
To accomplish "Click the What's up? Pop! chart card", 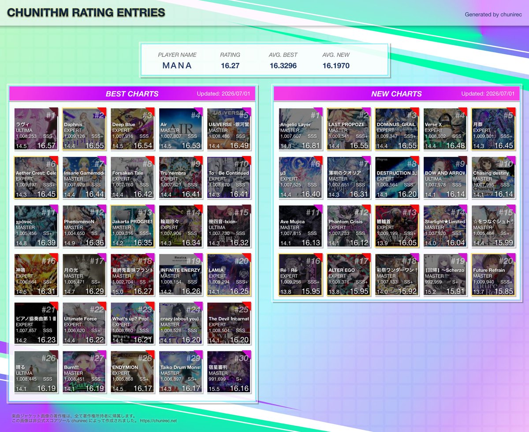I will (133, 323).
